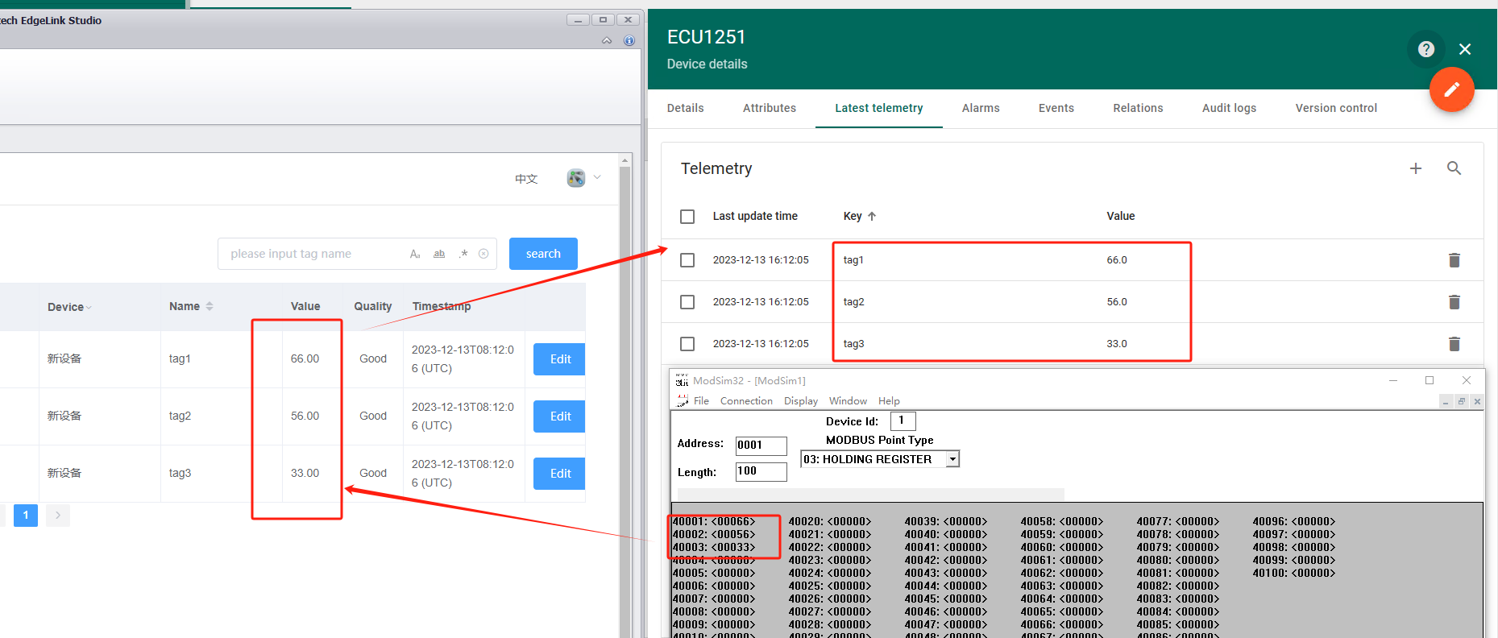1498x638 pixels.
Task: Click the tag name search input
Action: [x=314, y=254]
